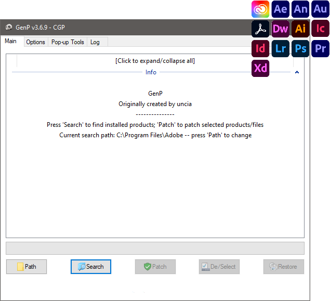
Task: Click the Illustrator (Ai) icon
Action: pos(300,29)
